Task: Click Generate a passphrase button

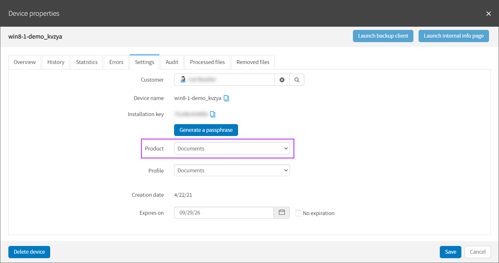Action: click(x=206, y=130)
